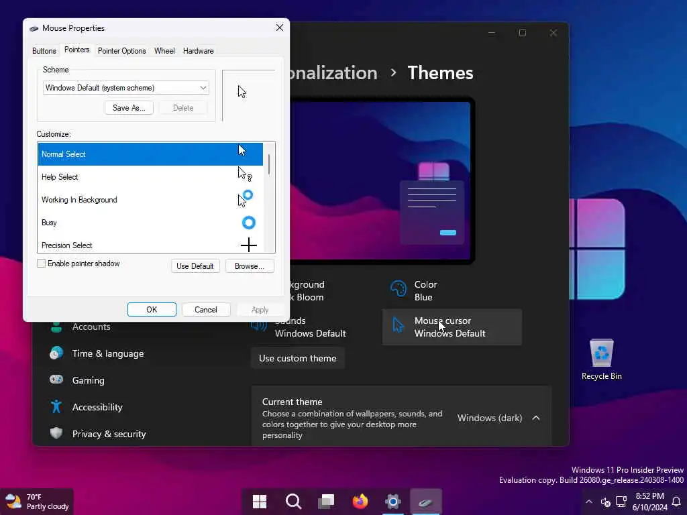The height and width of the screenshot is (515, 687).
Task: Click the Browse... button
Action: [250, 266]
